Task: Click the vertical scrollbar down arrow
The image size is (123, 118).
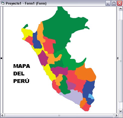Action: tap(120, 111)
